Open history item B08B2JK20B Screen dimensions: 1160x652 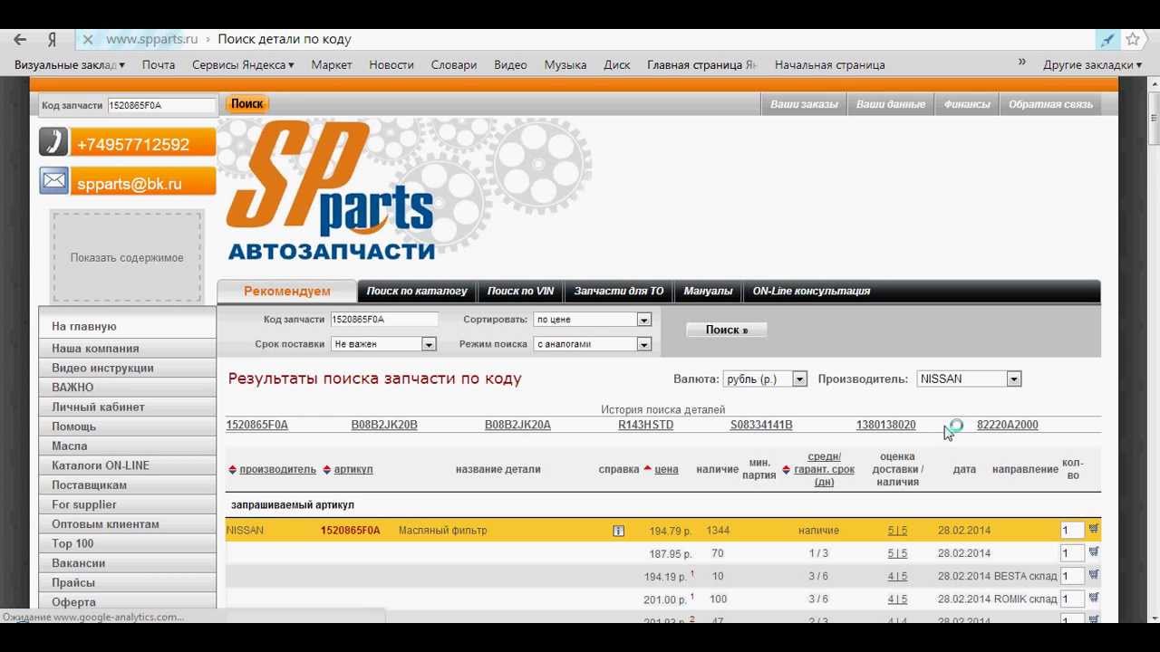click(384, 426)
